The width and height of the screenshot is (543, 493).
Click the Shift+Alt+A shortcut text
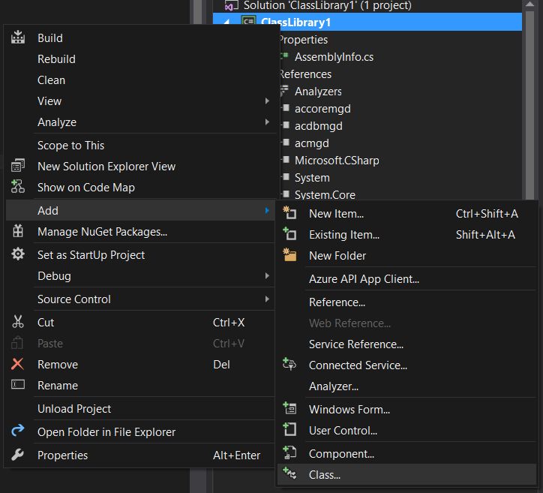tap(485, 235)
